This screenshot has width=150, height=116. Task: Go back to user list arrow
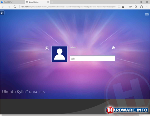(x=47, y=48)
